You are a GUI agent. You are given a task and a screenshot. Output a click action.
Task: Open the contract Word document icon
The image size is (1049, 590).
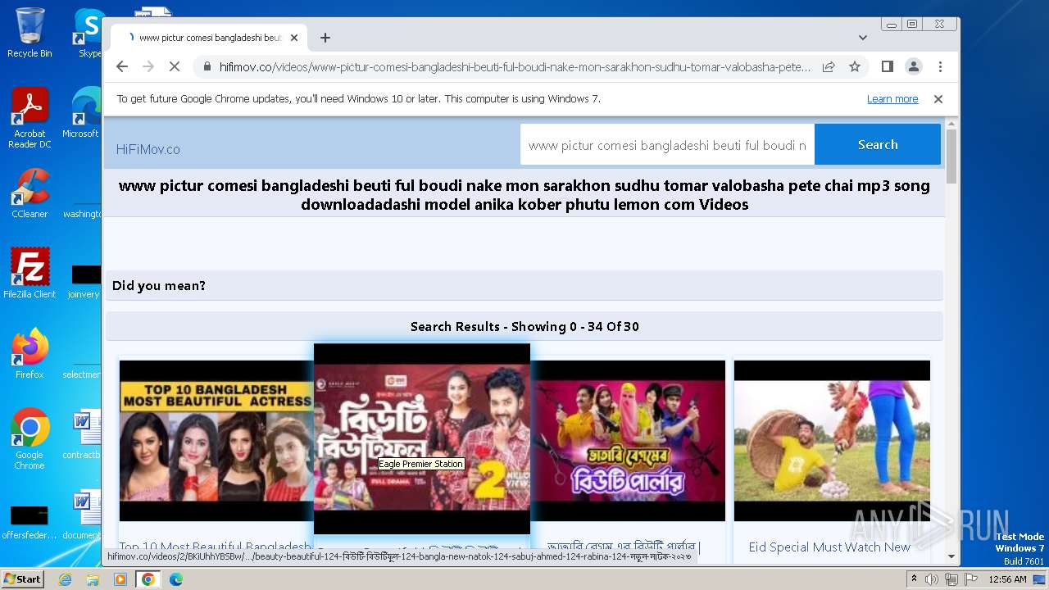[x=83, y=434]
